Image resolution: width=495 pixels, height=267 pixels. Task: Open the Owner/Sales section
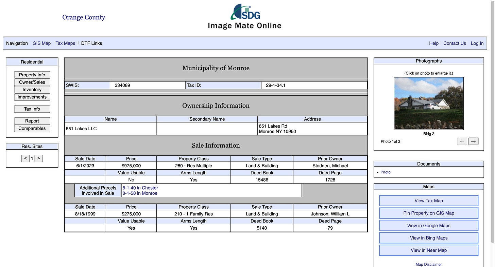coord(32,82)
